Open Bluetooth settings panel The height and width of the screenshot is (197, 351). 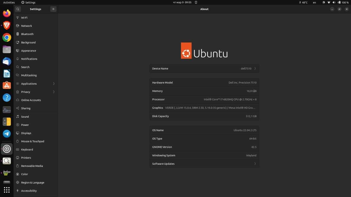coord(36,34)
